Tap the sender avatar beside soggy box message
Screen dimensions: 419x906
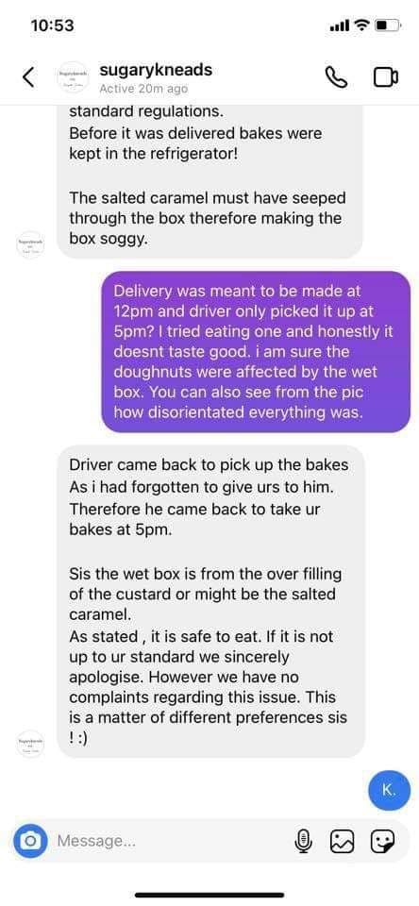(29, 243)
